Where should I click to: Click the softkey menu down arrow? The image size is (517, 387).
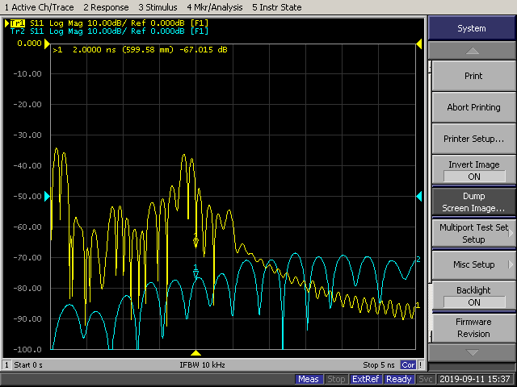coord(472,353)
